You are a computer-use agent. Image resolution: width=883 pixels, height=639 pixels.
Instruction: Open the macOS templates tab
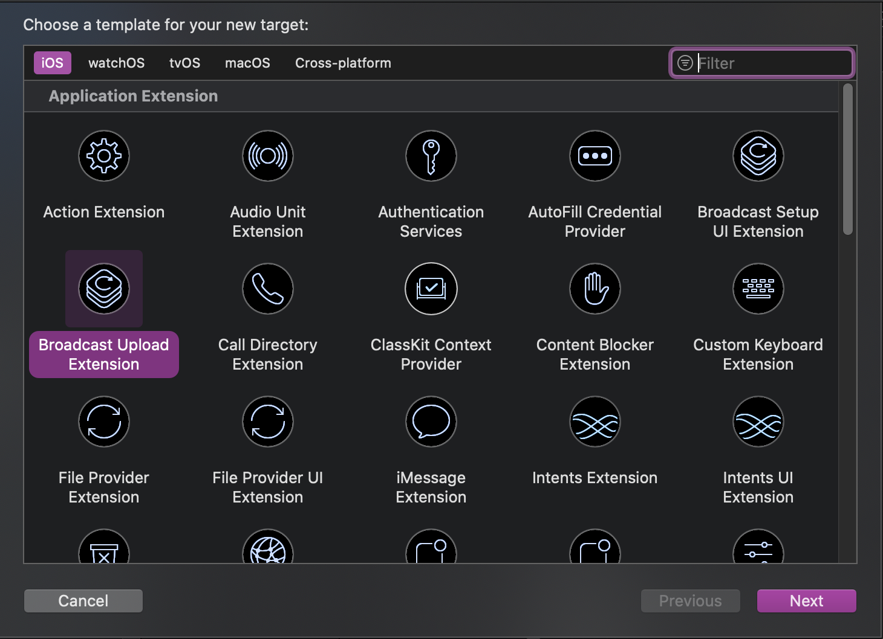coord(247,63)
